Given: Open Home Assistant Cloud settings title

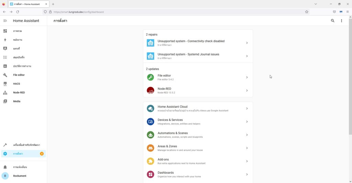Looking at the screenshot, I should tap(173, 107).
